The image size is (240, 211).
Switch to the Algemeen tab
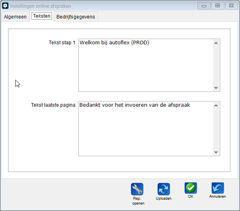tap(15, 17)
